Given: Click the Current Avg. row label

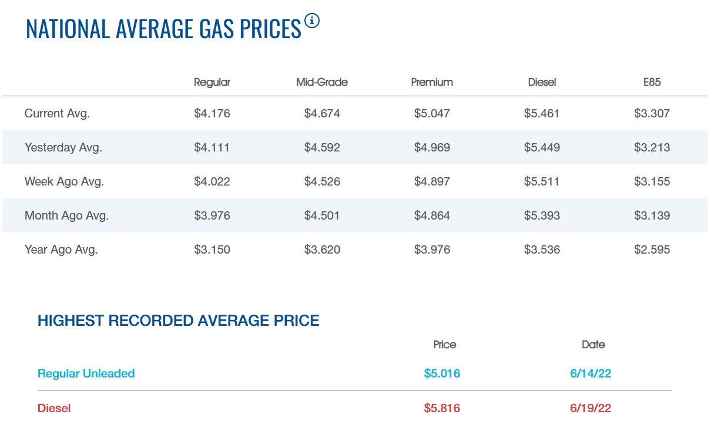Looking at the screenshot, I should 57,114.
